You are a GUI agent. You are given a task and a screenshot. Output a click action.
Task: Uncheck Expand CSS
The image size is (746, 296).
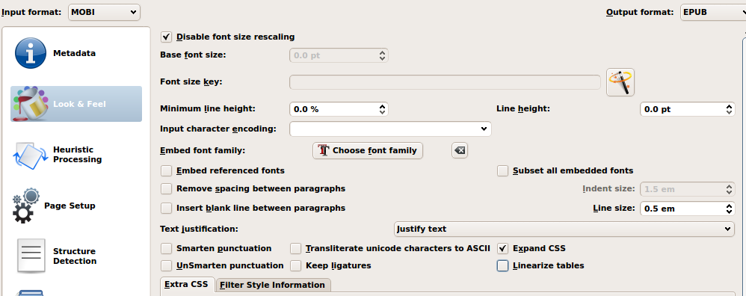(x=503, y=248)
